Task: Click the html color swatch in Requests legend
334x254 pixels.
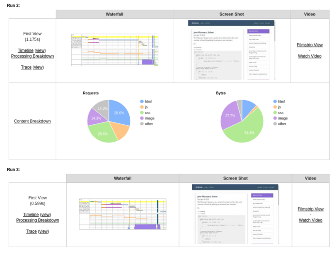Action: [142, 102]
